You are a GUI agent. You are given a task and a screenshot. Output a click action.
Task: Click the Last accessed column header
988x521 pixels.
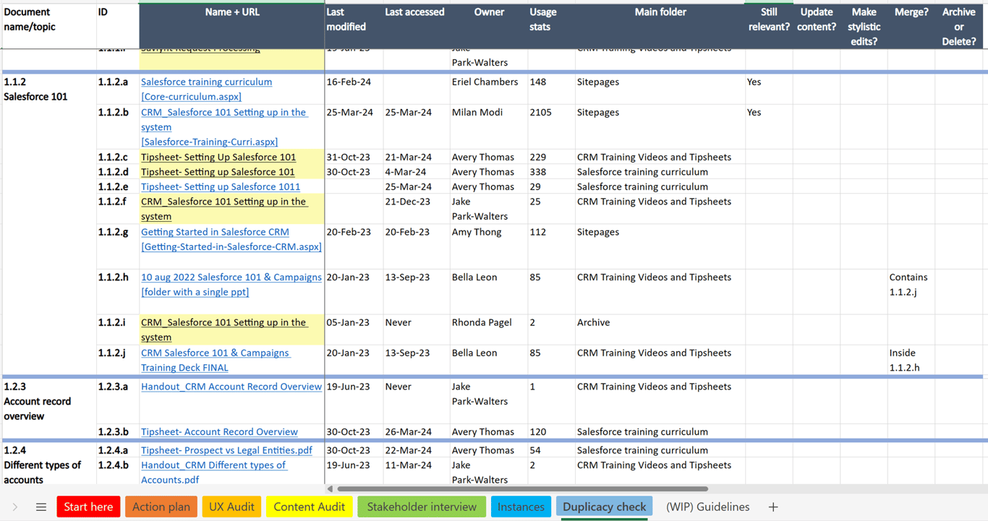[x=416, y=26]
